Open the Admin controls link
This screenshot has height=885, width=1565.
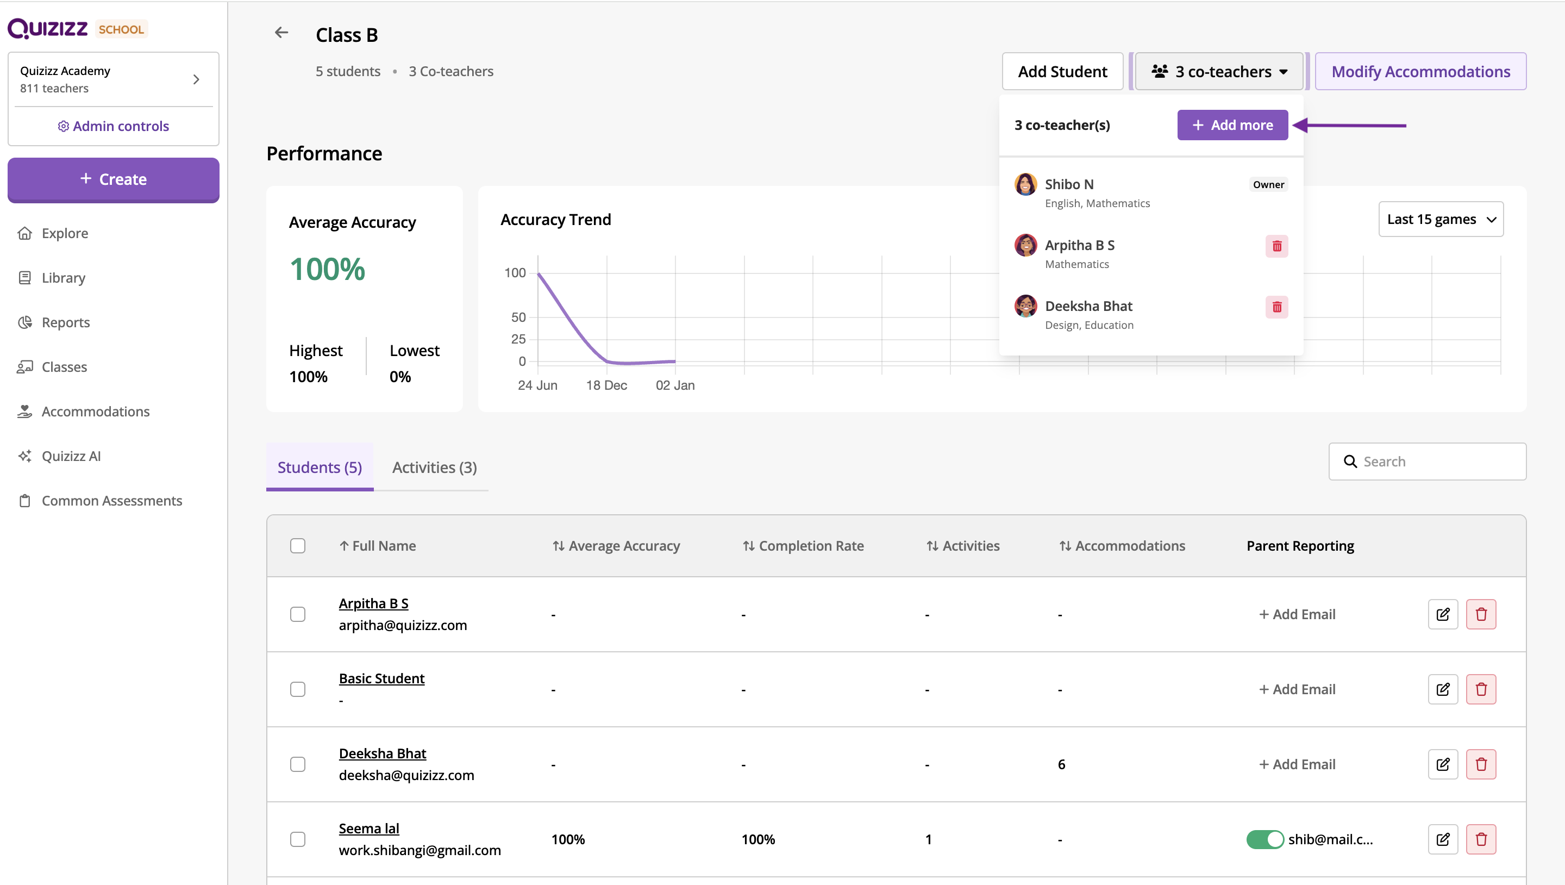coord(114,126)
